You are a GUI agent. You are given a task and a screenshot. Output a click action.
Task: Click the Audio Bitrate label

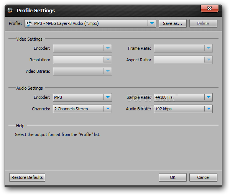click(x=138, y=109)
